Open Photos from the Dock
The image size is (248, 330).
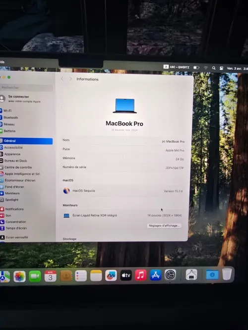20,276
